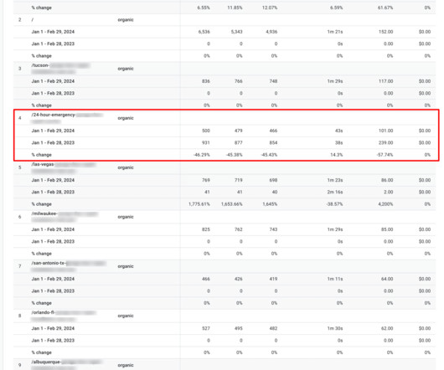Select the 6,536 value for the homepage row

click(x=204, y=32)
